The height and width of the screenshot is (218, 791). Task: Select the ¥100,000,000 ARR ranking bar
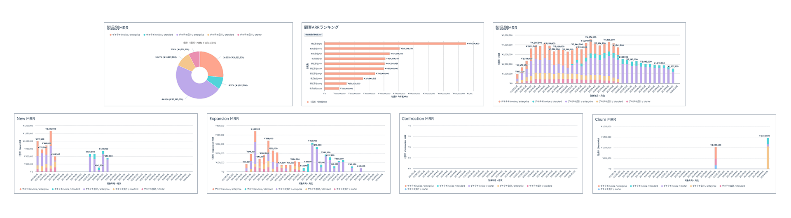[x=332, y=88]
